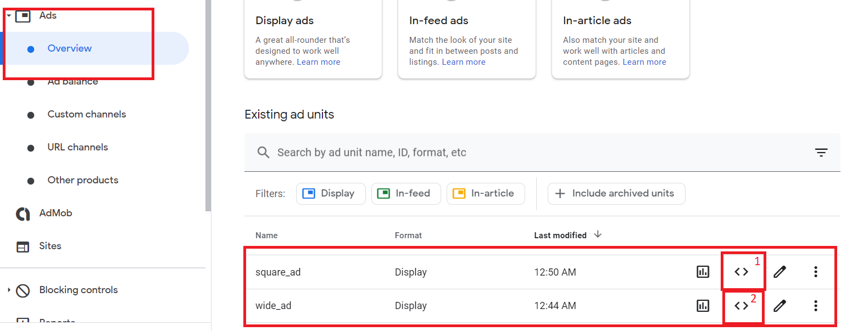Toggle the Display filter chip
The width and height of the screenshot is (841, 331).
coord(330,193)
